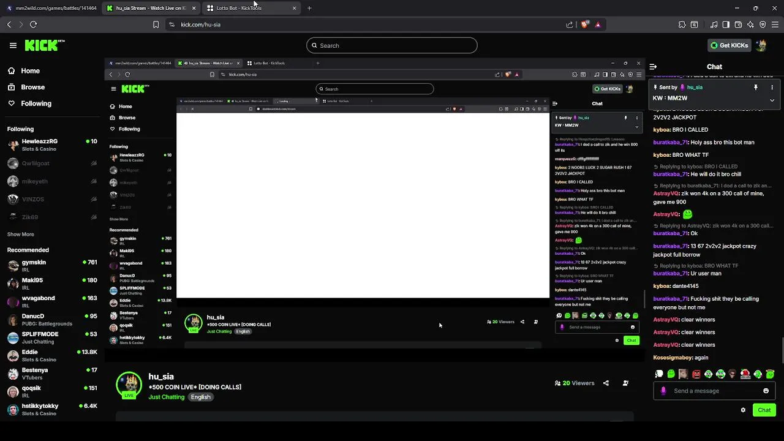Open the profile avatar menu beside Get KICKs
Image resolution: width=784 pixels, height=441 pixels.
761,45
